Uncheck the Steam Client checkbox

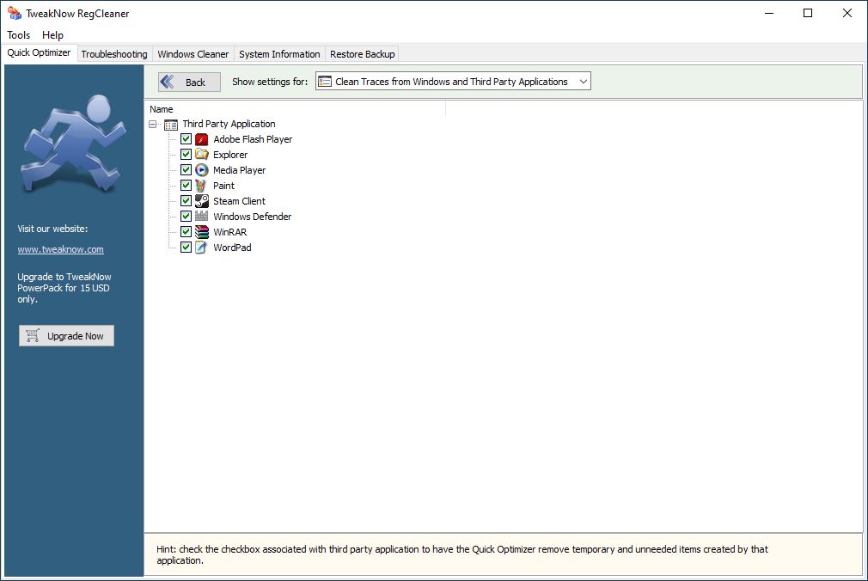[x=186, y=201]
